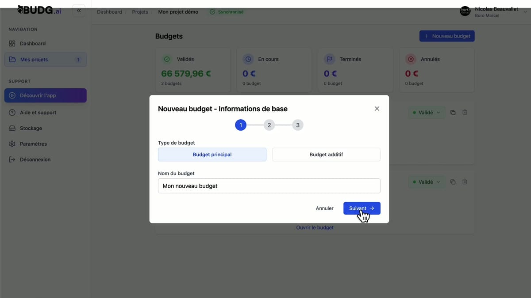This screenshot has width=531, height=298.
Task: Open the budget via Ouvrir le budget link
Action: pyautogui.click(x=315, y=227)
